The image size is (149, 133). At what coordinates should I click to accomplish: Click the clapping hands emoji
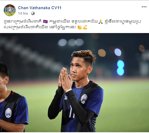[x=80, y=27]
